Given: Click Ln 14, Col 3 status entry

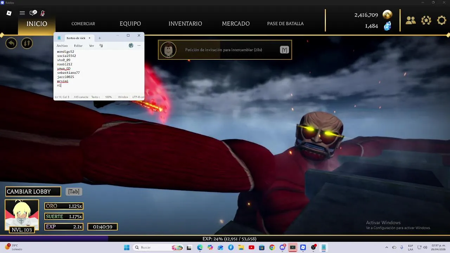Looking at the screenshot, I should [x=62, y=97].
